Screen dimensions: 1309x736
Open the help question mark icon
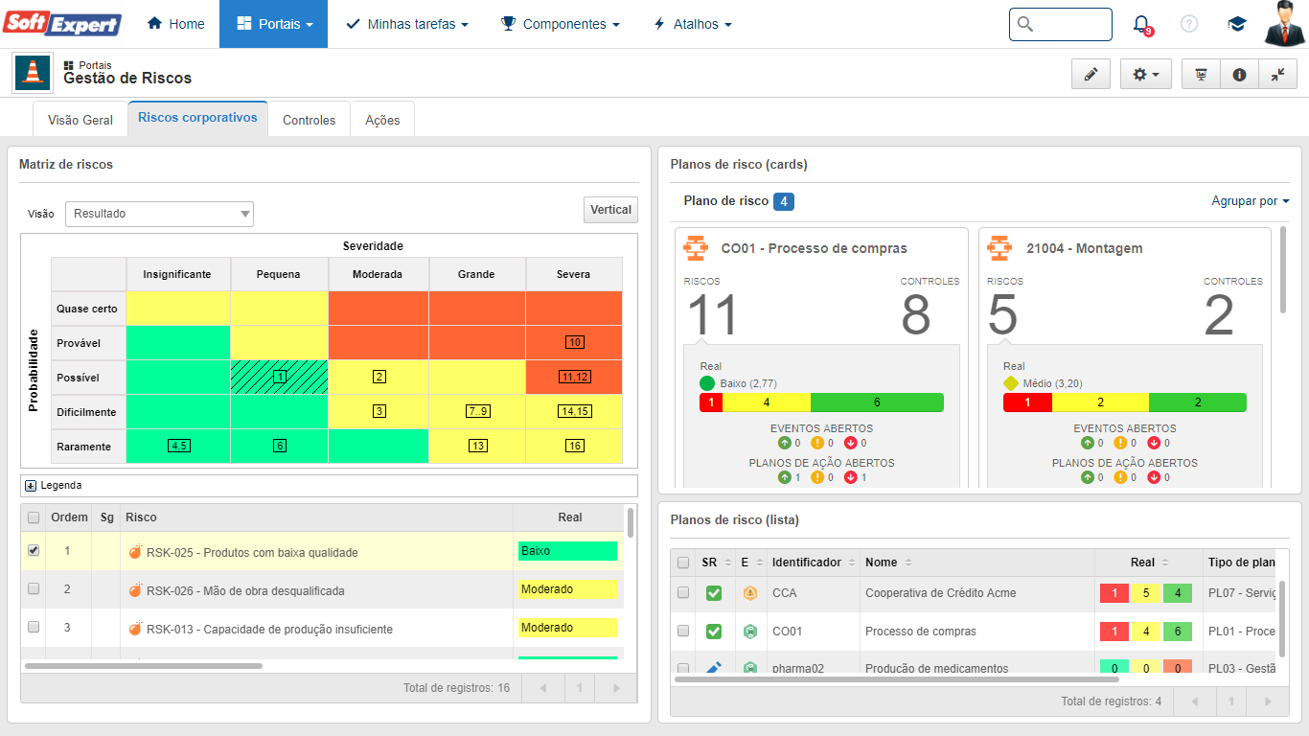1189,24
